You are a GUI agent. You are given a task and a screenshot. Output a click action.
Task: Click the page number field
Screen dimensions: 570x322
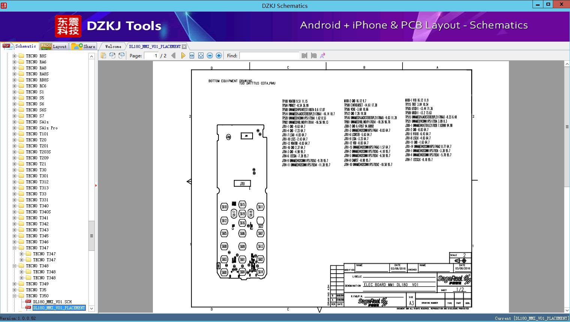point(151,55)
